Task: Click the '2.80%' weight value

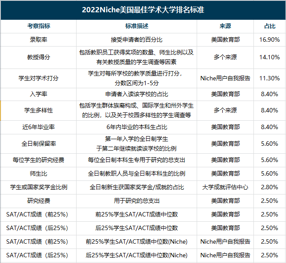Action: (270, 187)
